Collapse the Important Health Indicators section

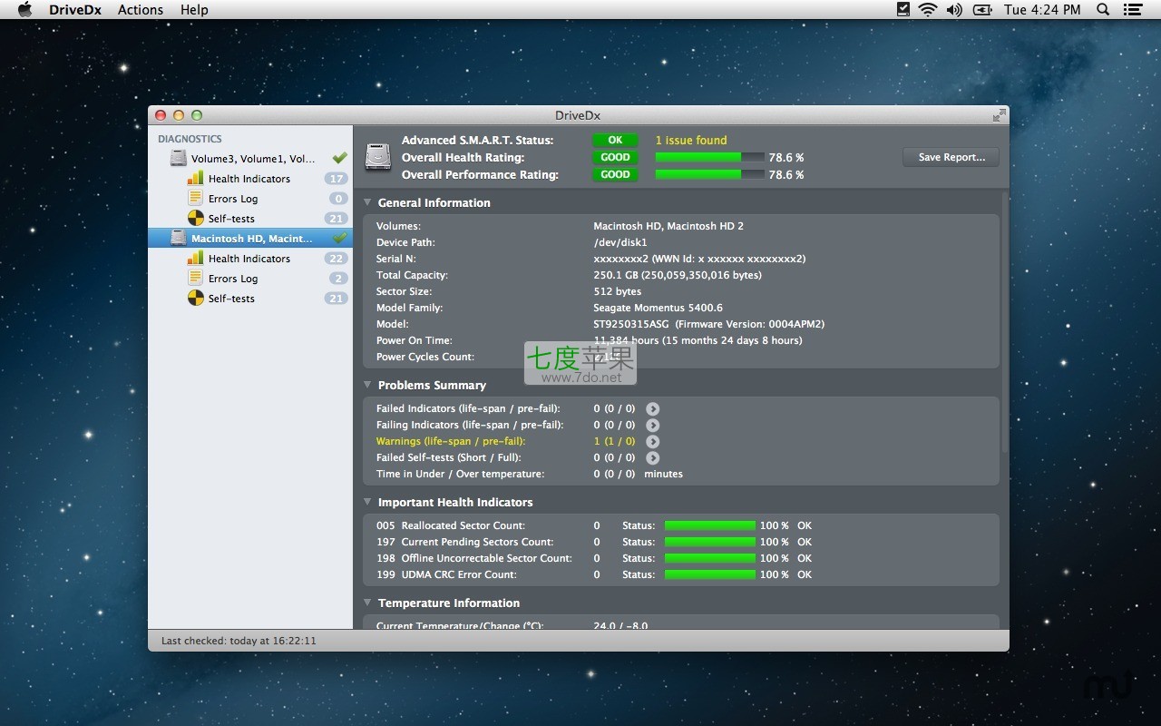pos(368,503)
